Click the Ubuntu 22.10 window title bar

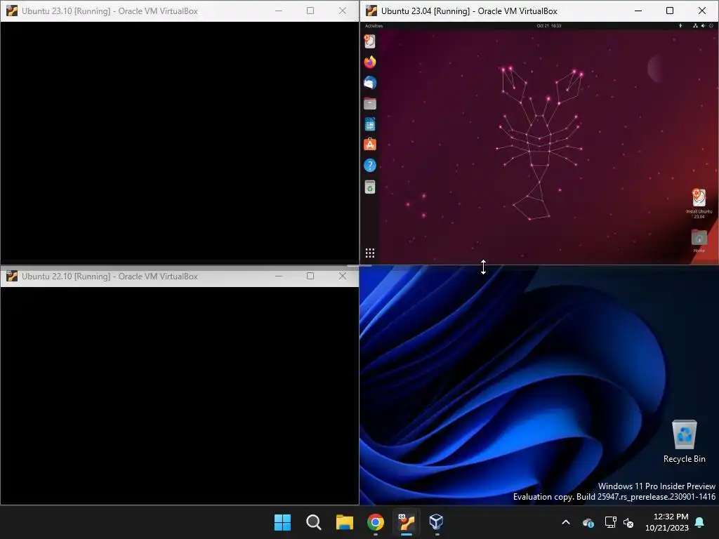click(x=180, y=277)
